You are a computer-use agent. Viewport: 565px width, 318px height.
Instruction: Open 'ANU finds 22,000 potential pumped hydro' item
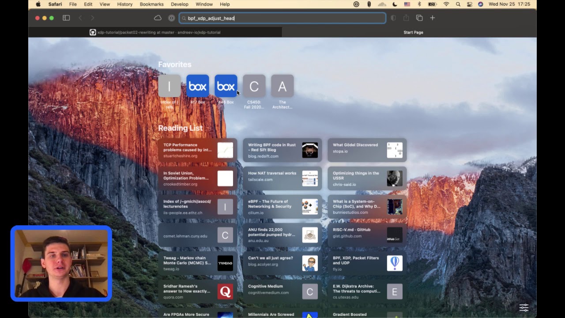pyautogui.click(x=282, y=235)
